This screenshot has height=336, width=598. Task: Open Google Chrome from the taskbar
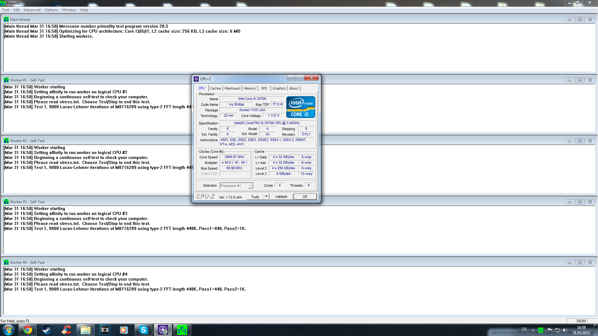(28, 330)
